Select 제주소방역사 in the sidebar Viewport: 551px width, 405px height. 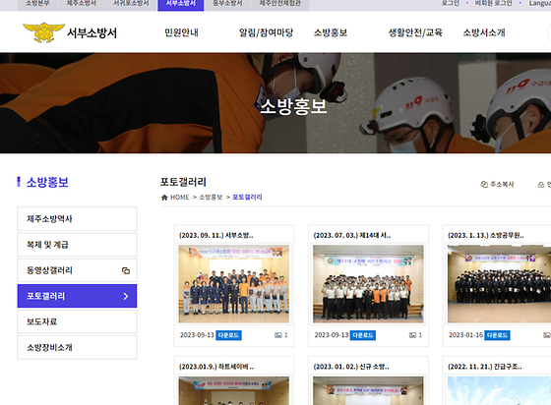coord(77,219)
